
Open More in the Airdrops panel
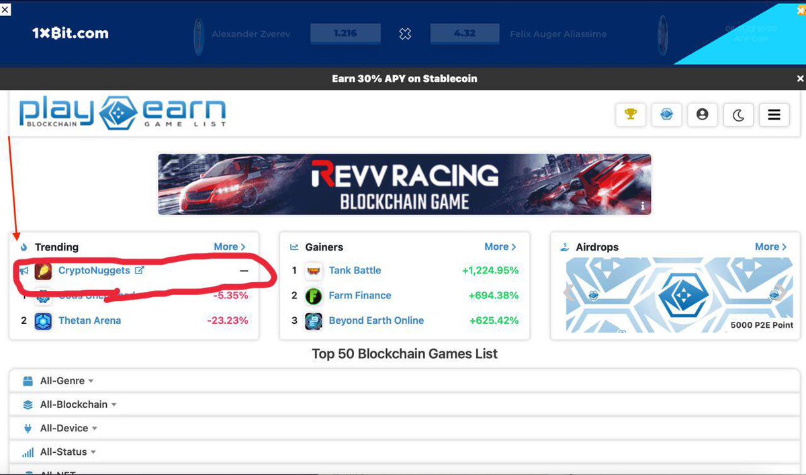coord(771,247)
